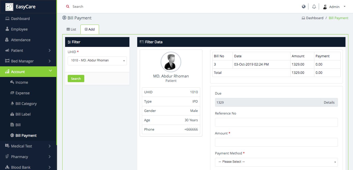The height and width of the screenshot is (170, 353).
Task: Click UHID value 1010 in patient card
Action: (x=194, y=92)
